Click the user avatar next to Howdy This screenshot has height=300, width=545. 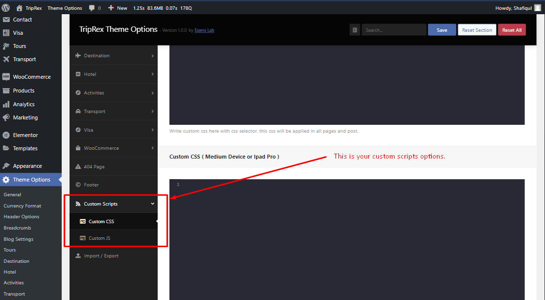coord(537,8)
